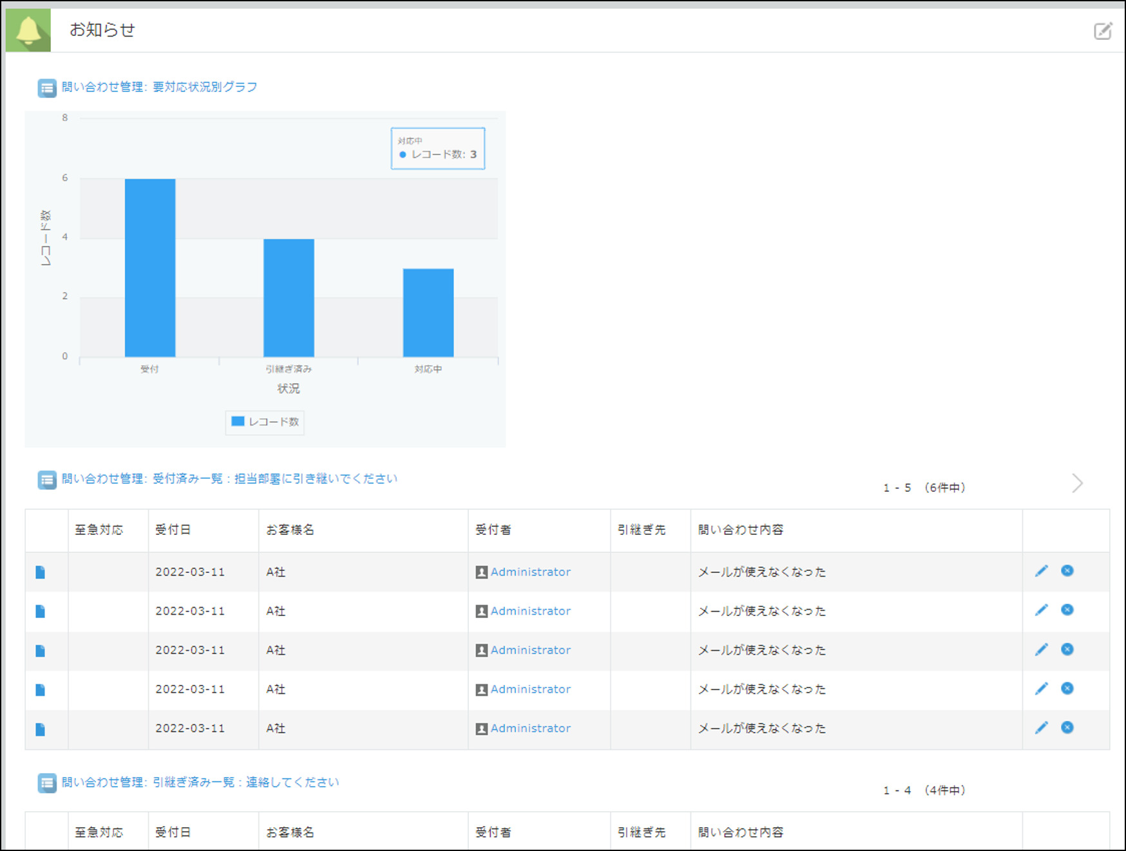The width and height of the screenshot is (1126, 851).
Task: Open record details icon in fifth 受付済み row
Action: pos(41,729)
